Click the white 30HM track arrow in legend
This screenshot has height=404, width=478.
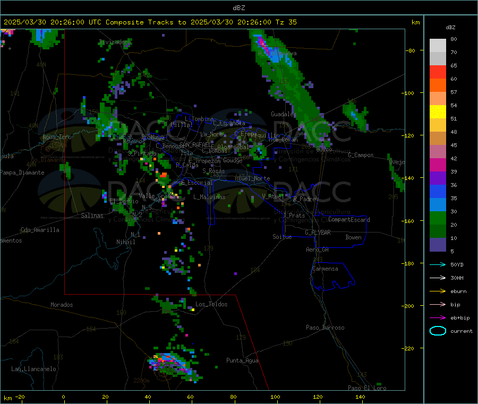pyautogui.click(x=438, y=278)
